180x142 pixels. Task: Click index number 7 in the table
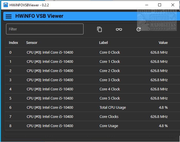click(x=10, y=117)
